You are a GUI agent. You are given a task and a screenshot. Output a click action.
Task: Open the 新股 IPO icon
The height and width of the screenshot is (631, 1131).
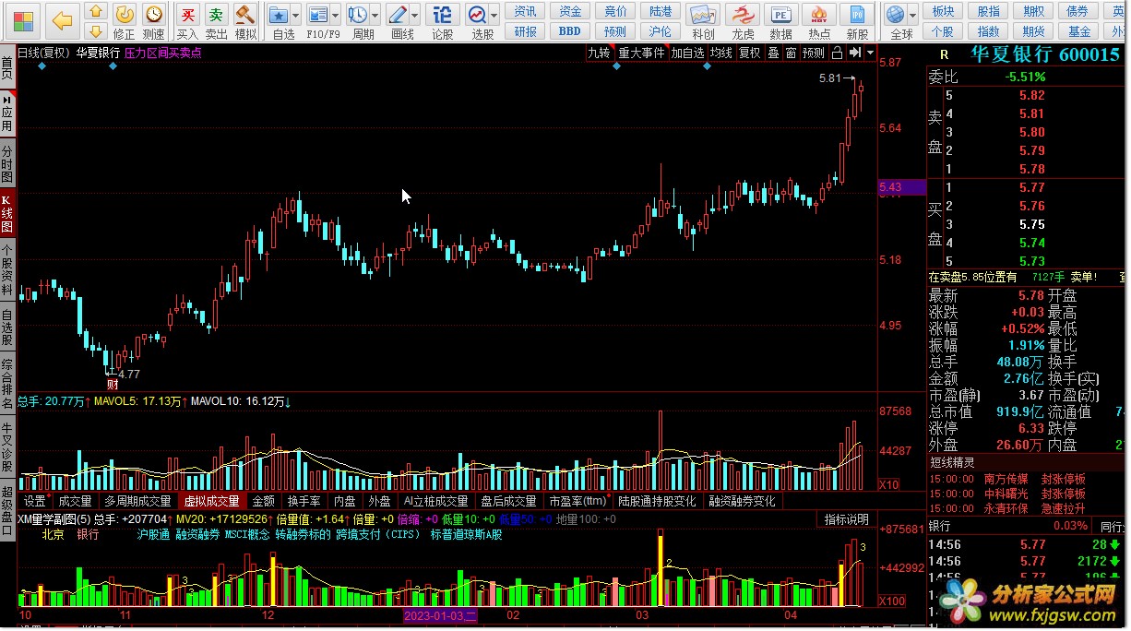click(x=858, y=21)
